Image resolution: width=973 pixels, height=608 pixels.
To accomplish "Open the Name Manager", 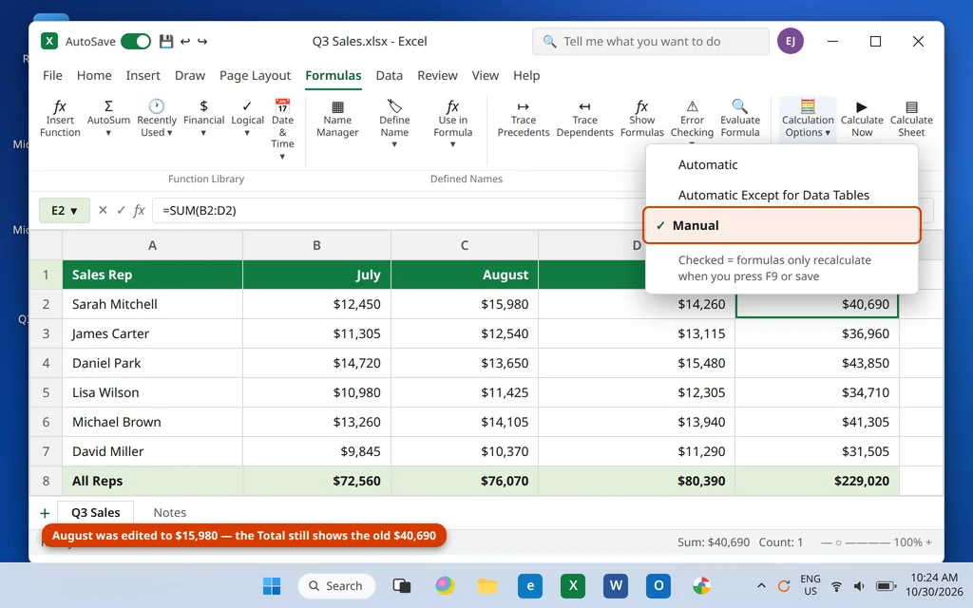I will click(x=337, y=119).
